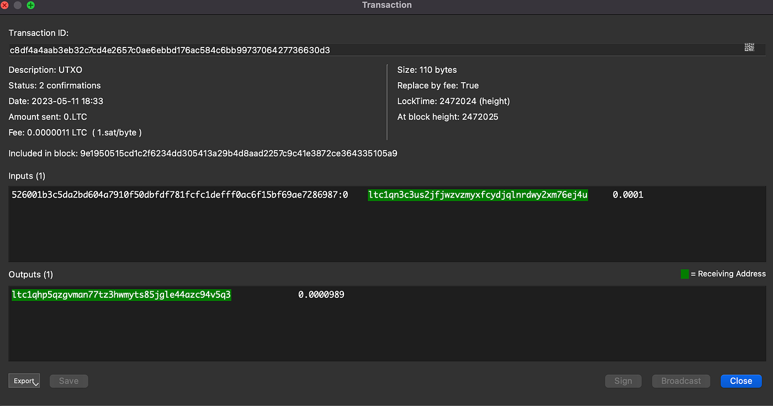The width and height of the screenshot is (773, 406).
Task: Click output address ltc1qhp5qzgvman77tz3hwmyts85jgle44azc94v5q3
Action: (x=121, y=295)
